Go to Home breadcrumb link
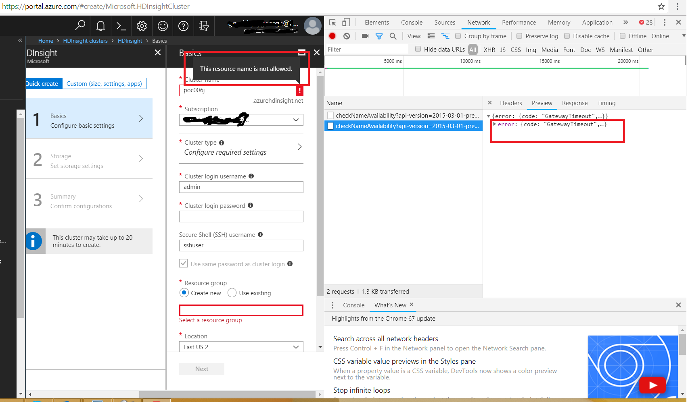This screenshot has width=688, height=402. tap(46, 41)
